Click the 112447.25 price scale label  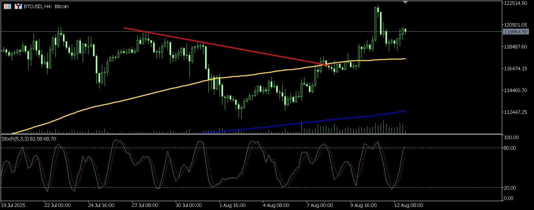click(516, 112)
